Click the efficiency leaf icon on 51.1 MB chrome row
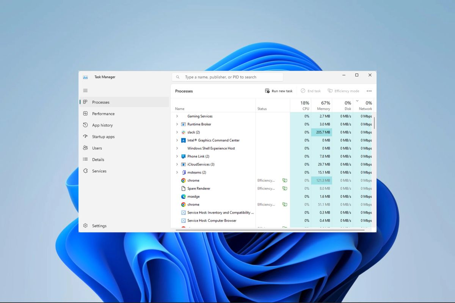Image resolution: width=455 pixels, height=303 pixels. 285,205
